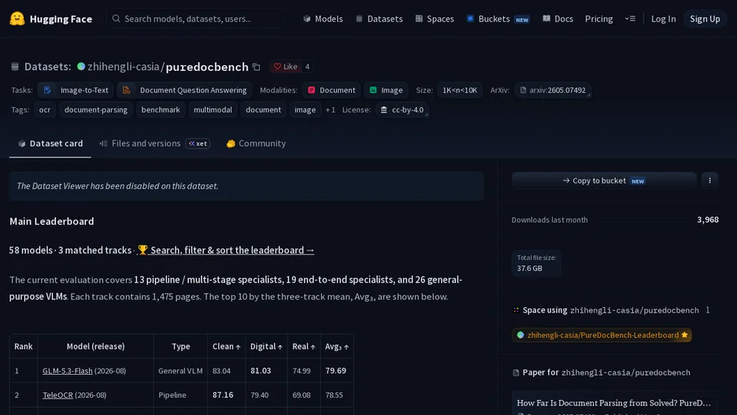Click the 37.6 GB total file size
Viewport: 737px width, 415px height.
[529, 269]
